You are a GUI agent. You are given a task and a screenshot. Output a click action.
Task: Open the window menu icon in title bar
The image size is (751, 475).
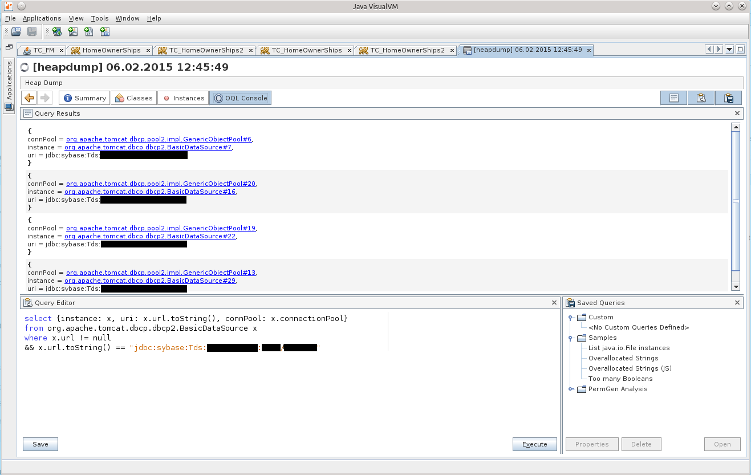[8, 6]
